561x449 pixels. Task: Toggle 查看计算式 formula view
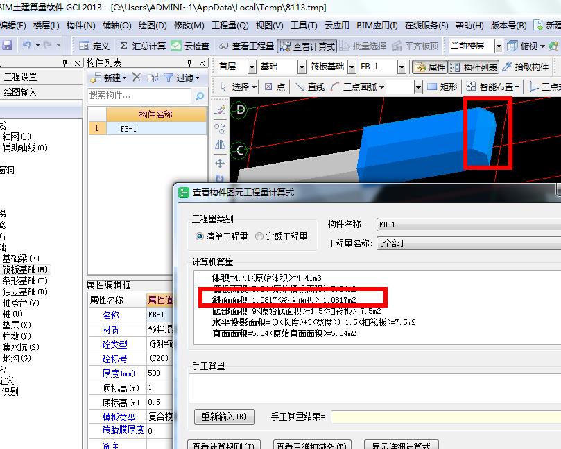(307, 46)
